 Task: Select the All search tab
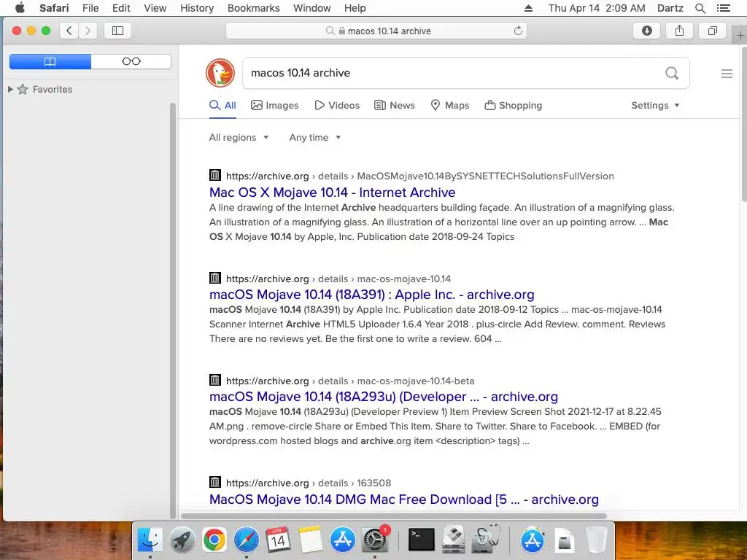(222, 105)
